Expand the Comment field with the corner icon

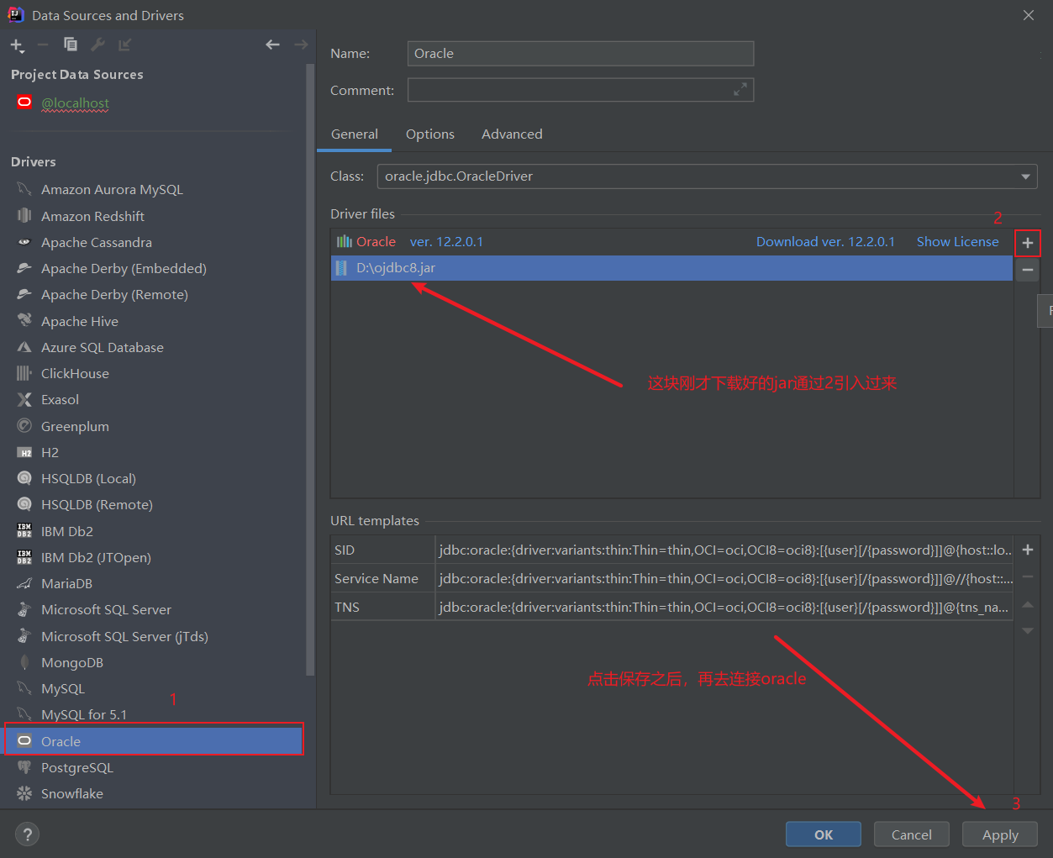(739, 89)
